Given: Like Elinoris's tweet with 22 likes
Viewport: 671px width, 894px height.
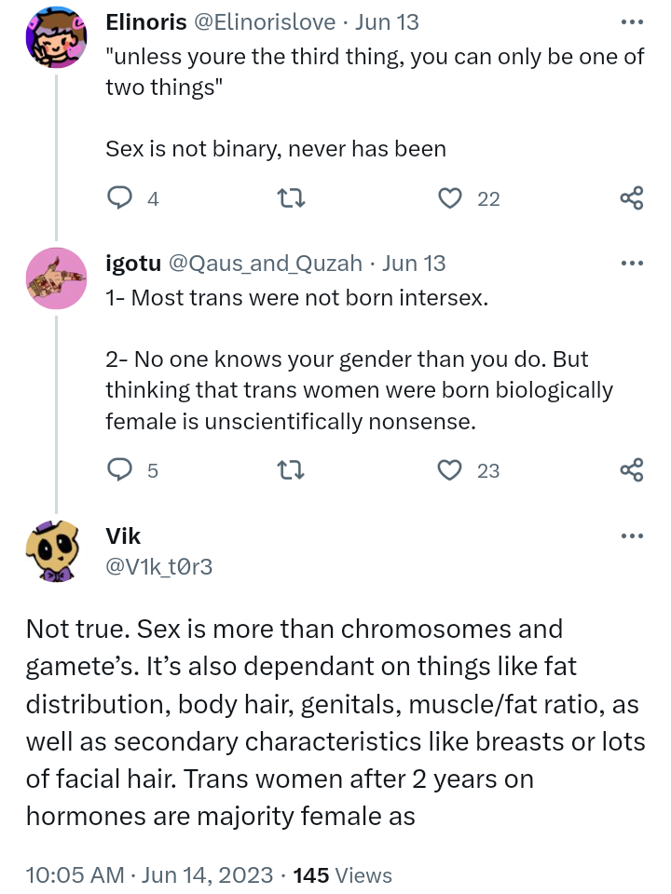Looking at the screenshot, I should point(451,197).
